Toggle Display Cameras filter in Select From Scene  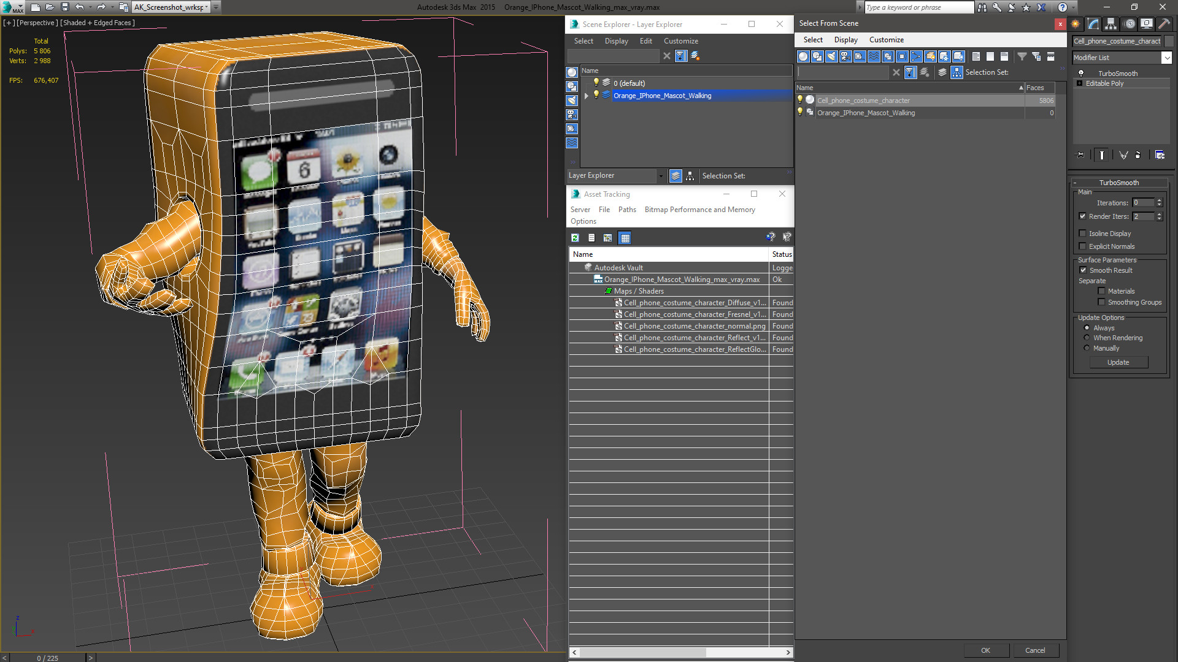845,56
